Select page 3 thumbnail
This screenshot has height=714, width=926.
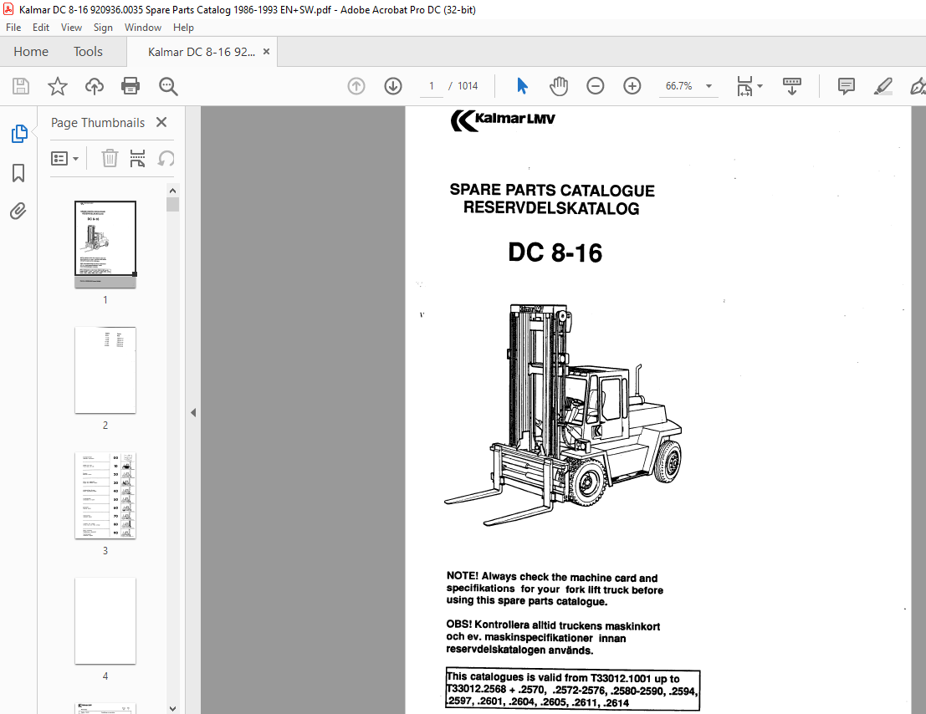point(105,496)
